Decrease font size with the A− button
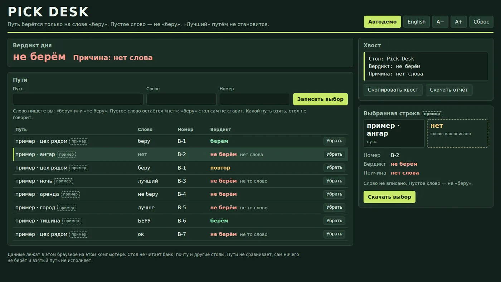501x282 pixels. (x=440, y=22)
